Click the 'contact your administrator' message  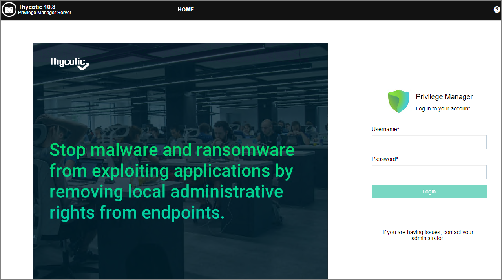(428, 235)
